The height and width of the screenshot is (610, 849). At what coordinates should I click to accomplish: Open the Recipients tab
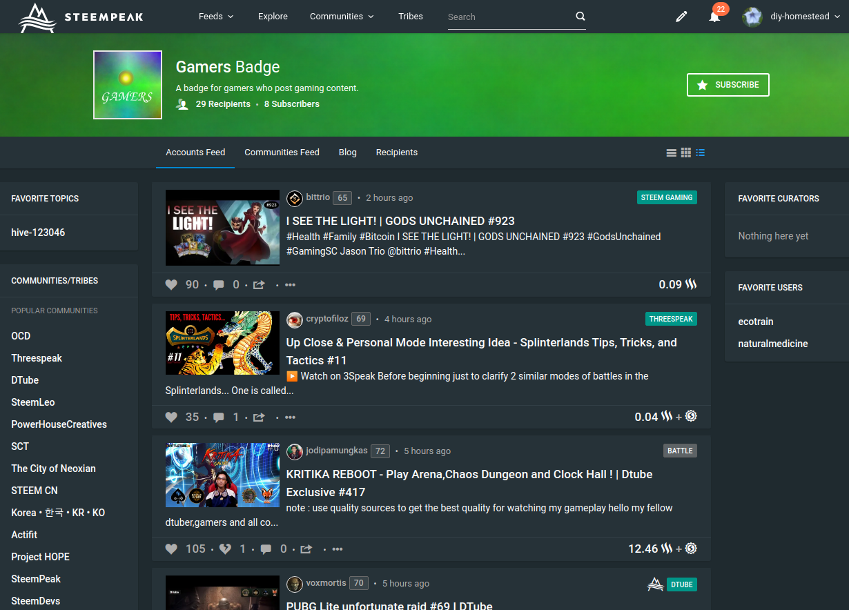coord(396,152)
